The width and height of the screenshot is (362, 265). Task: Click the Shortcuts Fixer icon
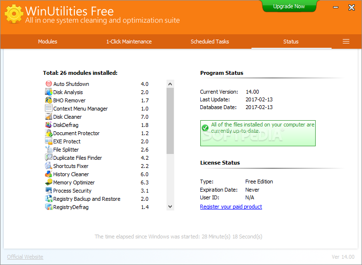point(48,166)
